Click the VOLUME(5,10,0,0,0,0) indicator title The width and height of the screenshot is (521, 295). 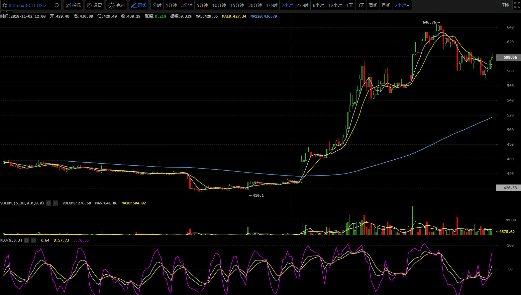22,203
